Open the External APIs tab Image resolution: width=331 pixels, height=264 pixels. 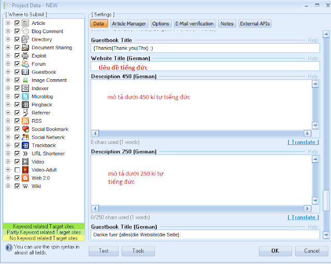tap(255, 23)
